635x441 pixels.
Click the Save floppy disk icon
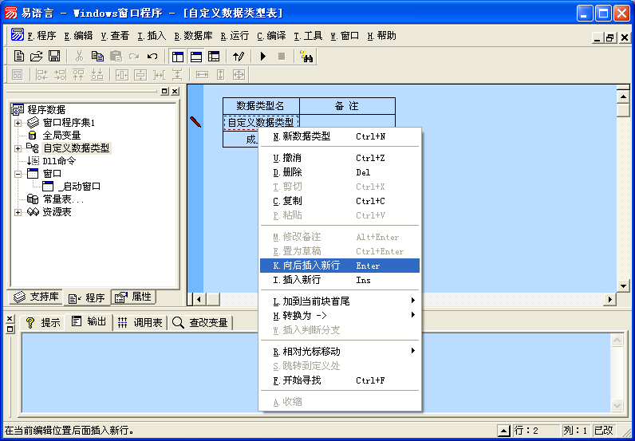(54, 56)
